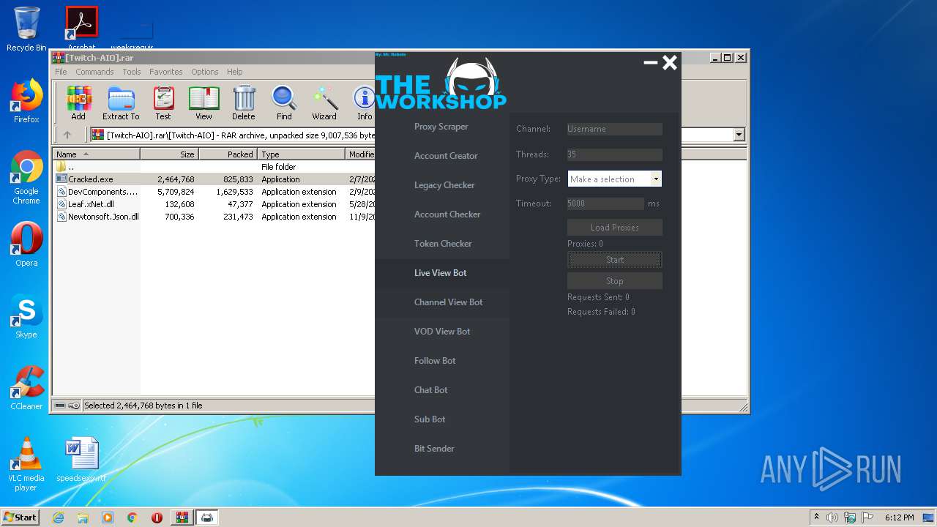Open the Help menu in WinRAR
Screen dimensions: 937x527
pos(234,72)
